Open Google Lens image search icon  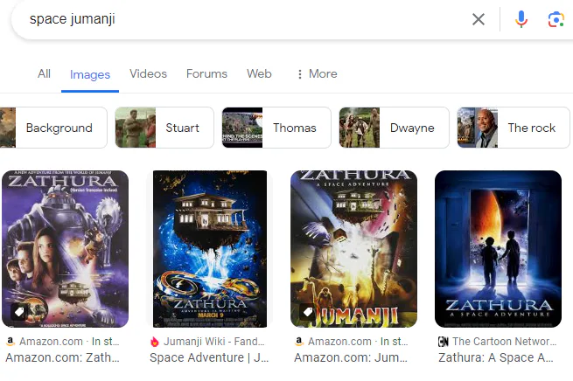556,19
